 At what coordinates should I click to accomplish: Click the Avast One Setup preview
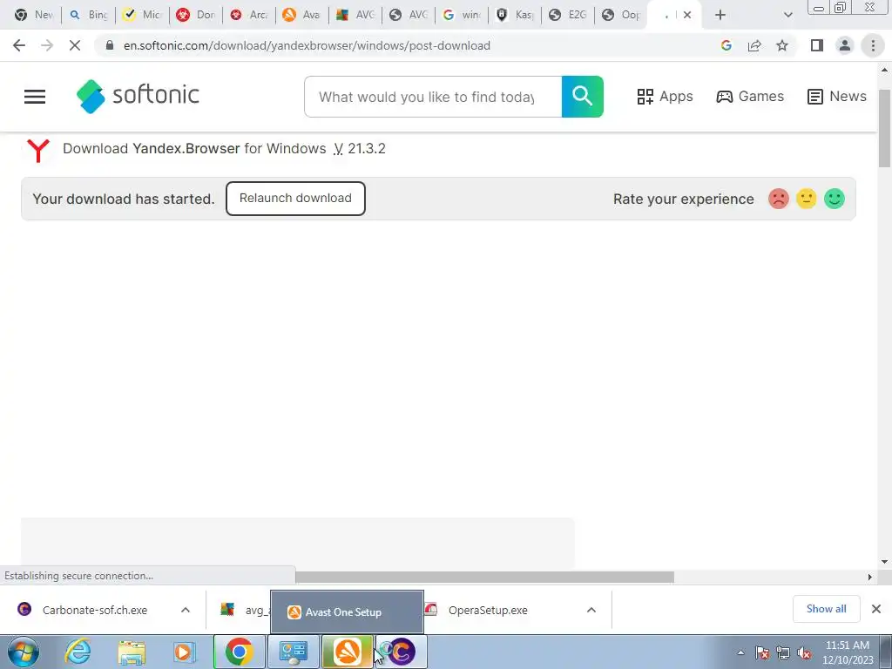347,612
